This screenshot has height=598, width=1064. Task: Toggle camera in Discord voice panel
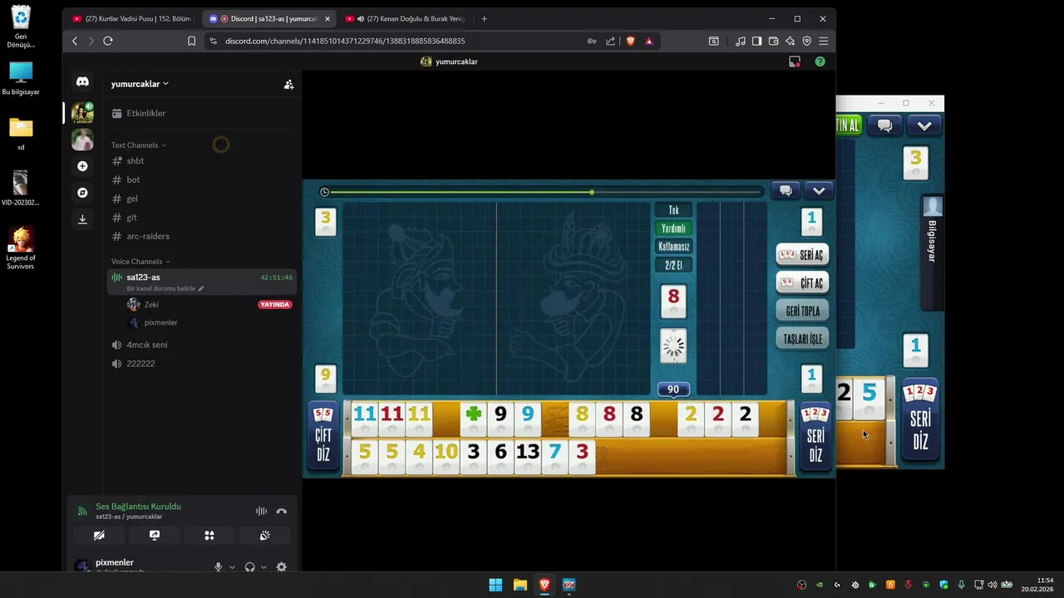point(99,536)
